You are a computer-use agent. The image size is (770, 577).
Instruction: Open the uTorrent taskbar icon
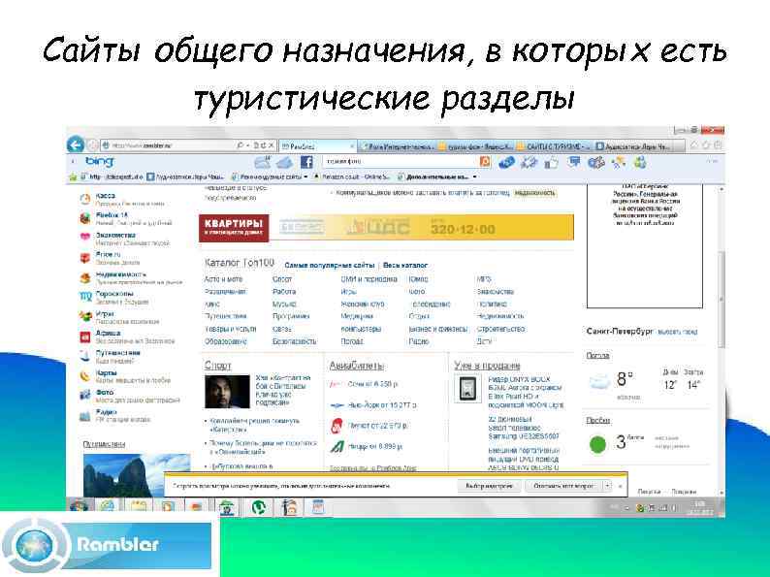click(x=259, y=507)
